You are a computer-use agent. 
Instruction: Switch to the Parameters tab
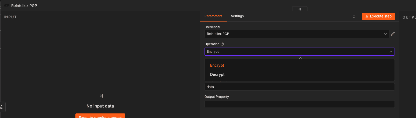coord(213,16)
